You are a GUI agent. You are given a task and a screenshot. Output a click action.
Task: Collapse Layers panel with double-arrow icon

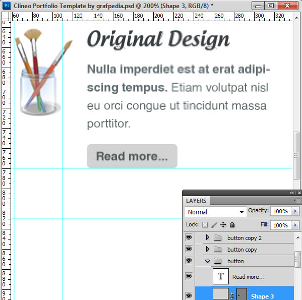tap(292, 193)
